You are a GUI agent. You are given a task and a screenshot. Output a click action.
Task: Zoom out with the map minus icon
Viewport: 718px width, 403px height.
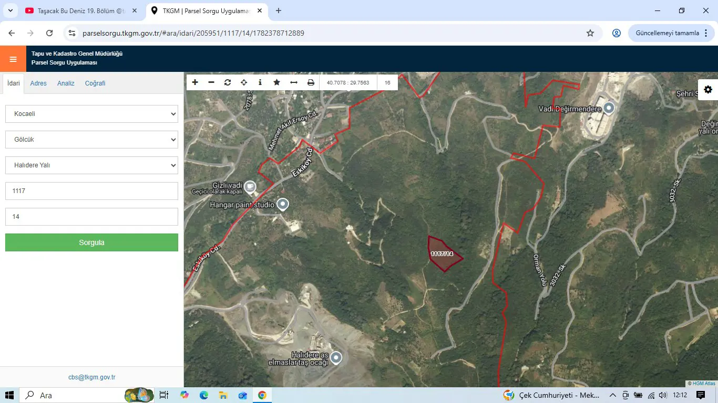[x=211, y=82]
